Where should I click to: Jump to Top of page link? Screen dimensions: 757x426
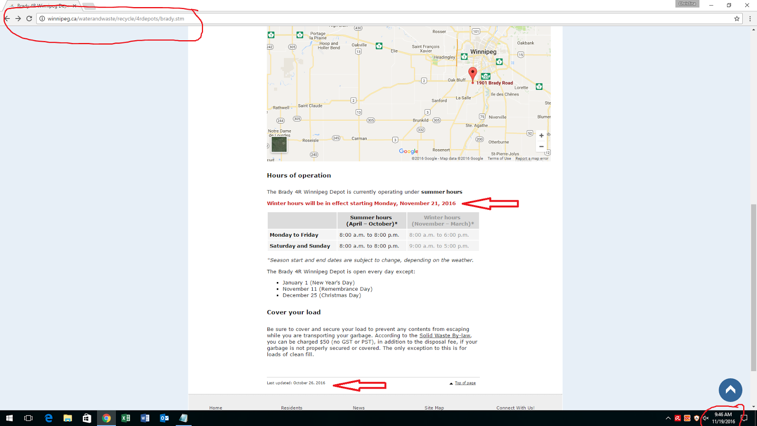[465, 383]
